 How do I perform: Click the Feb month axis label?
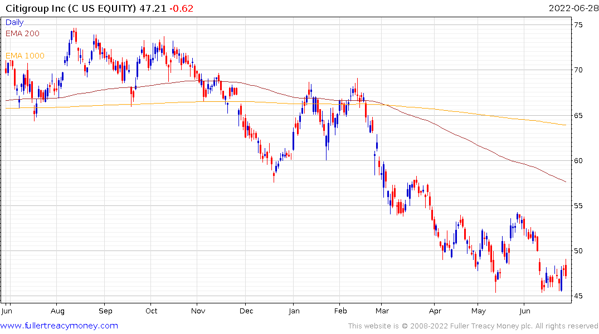(340, 311)
